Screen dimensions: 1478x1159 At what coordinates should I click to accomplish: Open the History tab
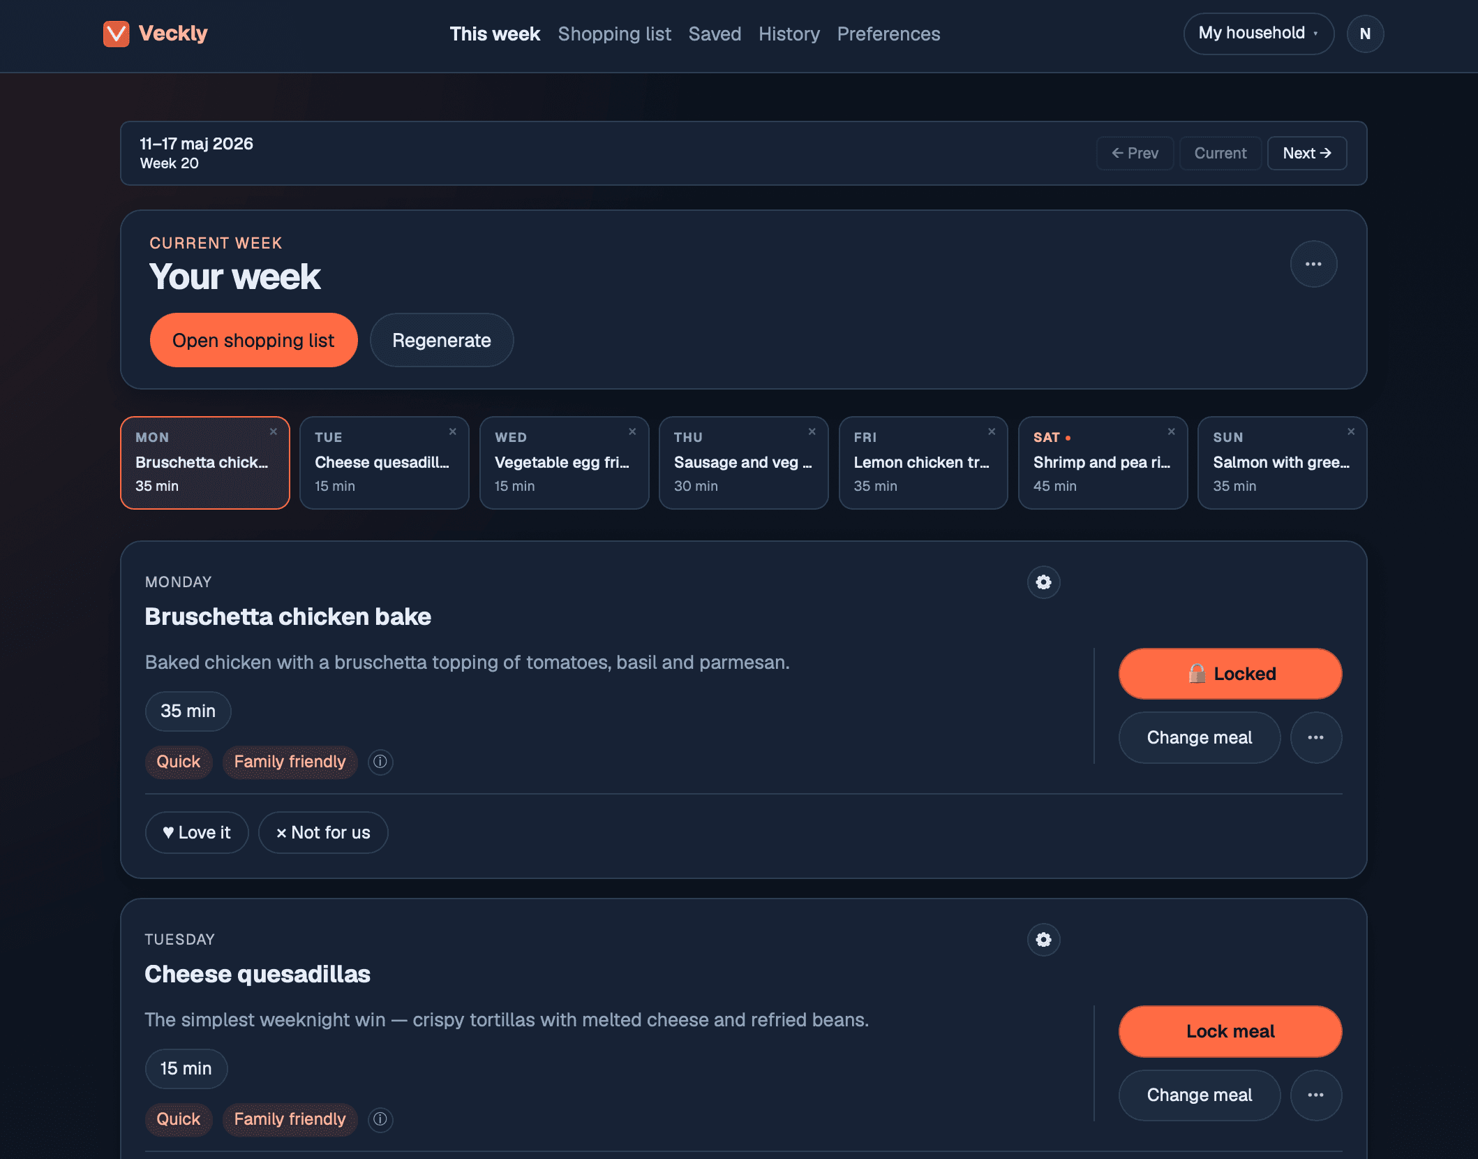(789, 34)
